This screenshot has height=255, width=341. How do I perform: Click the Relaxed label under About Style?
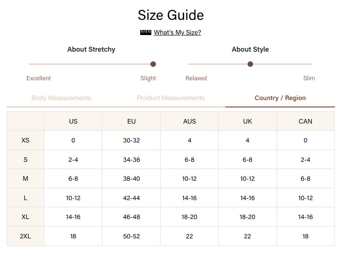tap(196, 78)
